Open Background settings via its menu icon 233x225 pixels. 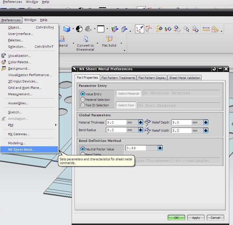pos(3,68)
